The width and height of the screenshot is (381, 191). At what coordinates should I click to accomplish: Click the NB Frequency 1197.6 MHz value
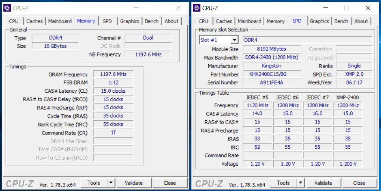[x=148, y=55]
